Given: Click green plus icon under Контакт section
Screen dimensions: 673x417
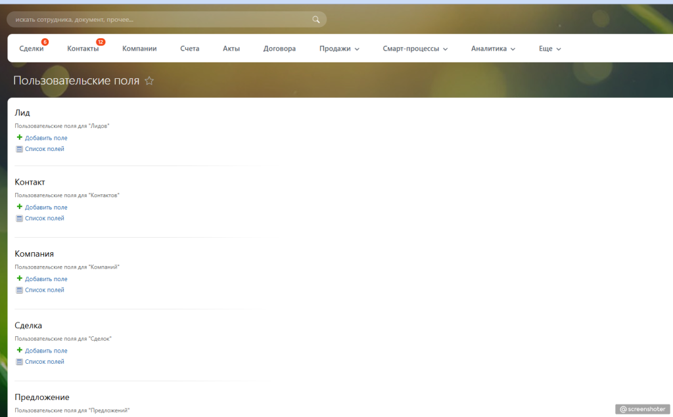Looking at the screenshot, I should [19, 207].
